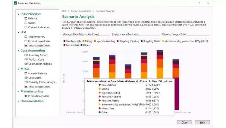226x128 pixels.
Task: Collapse the Input/Output tree section
Action: [19, 14]
